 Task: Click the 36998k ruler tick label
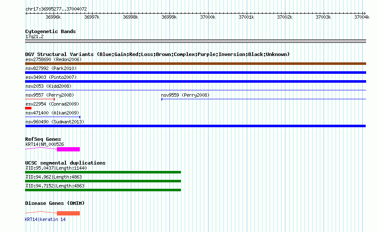coord(130,17)
